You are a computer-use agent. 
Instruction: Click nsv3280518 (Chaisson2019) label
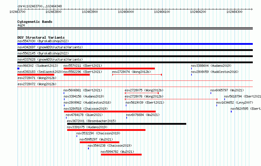point(86,109)
